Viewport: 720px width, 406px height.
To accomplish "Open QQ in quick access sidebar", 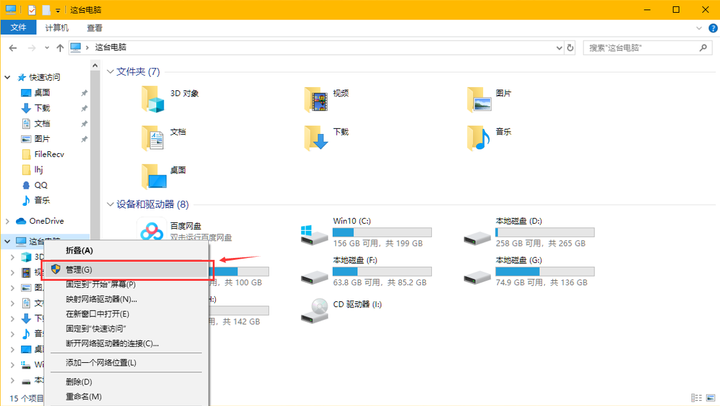I will 41,185.
